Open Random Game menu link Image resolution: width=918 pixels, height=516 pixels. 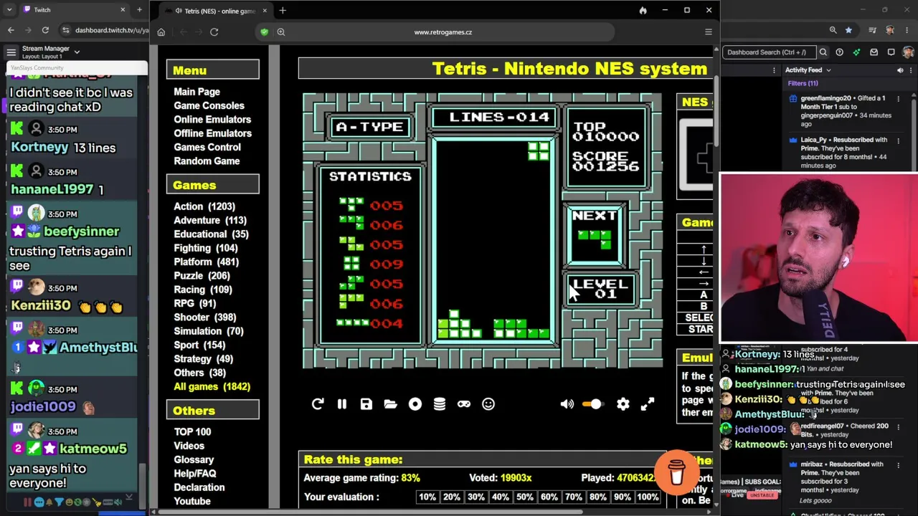tap(207, 161)
